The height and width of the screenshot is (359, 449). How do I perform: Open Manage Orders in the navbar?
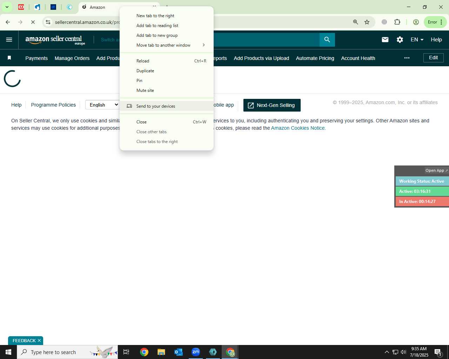(x=72, y=58)
